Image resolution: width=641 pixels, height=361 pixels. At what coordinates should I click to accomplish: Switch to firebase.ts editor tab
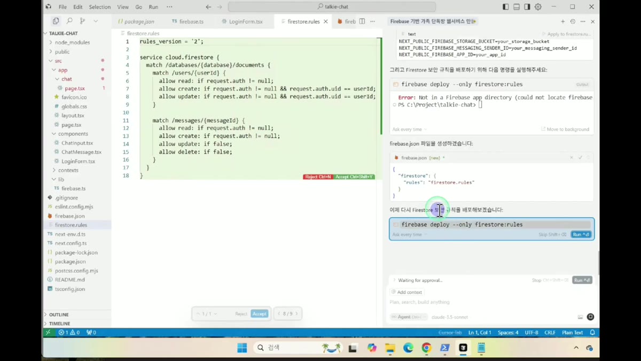click(x=188, y=21)
